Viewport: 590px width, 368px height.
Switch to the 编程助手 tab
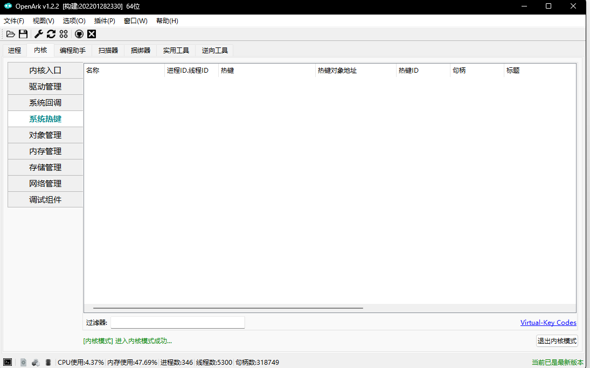[x=73, y=51]
